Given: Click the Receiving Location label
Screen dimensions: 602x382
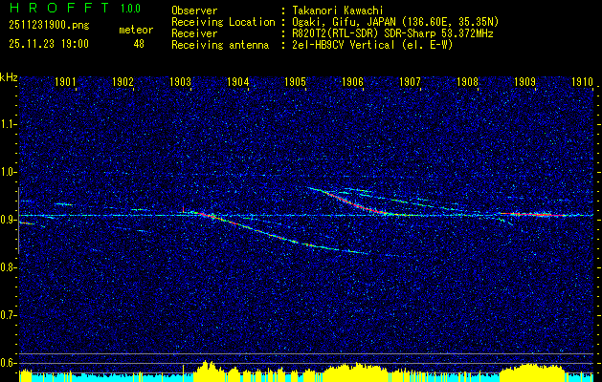Looking at the screenshot, I should click(223, 22).
